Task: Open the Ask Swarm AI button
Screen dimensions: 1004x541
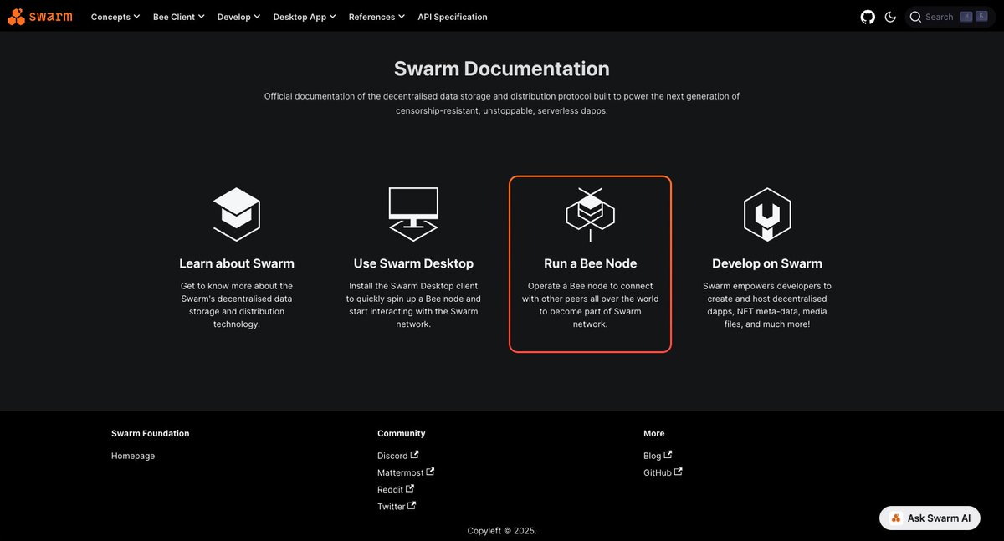Action: [x=930, y=518]
